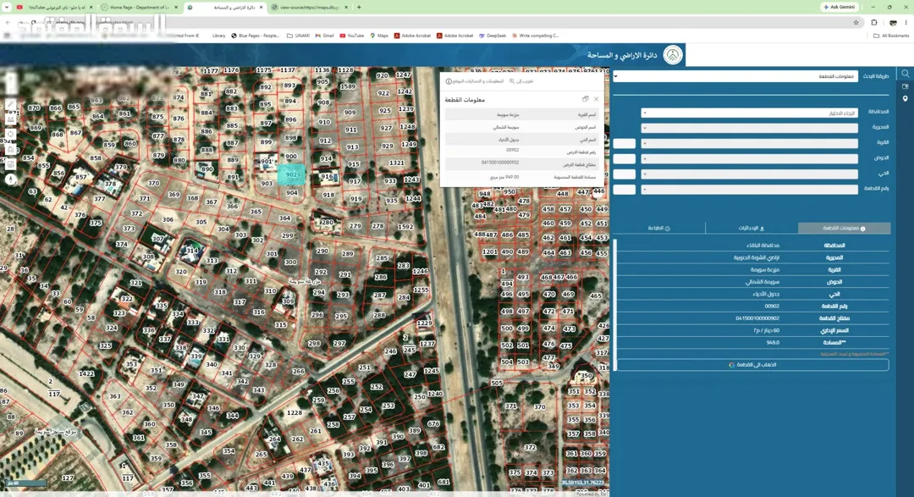Open the search method dropdown
The image size is (914, 497).
click(735, 76)
